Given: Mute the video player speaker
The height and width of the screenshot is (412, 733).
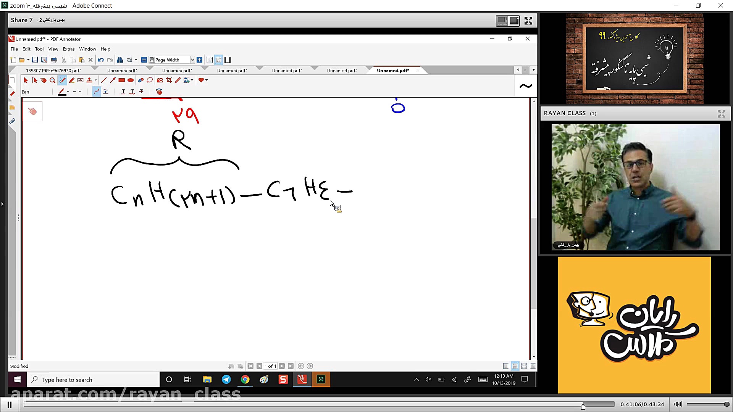Looking at the screenshot, I should point(678,404).
